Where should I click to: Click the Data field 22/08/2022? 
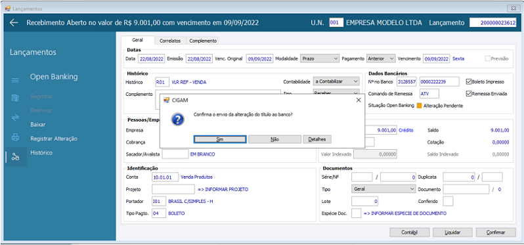click(x=152, y=58)
